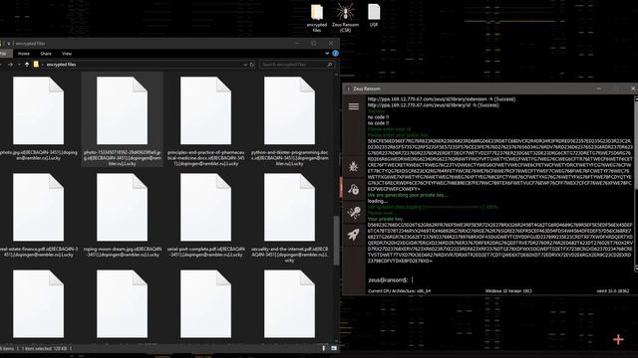Image resolution: width=638 pixels, height=358 pixels.
Task: Click the 'Your private key:' line
Action: (x=386, y=219)
